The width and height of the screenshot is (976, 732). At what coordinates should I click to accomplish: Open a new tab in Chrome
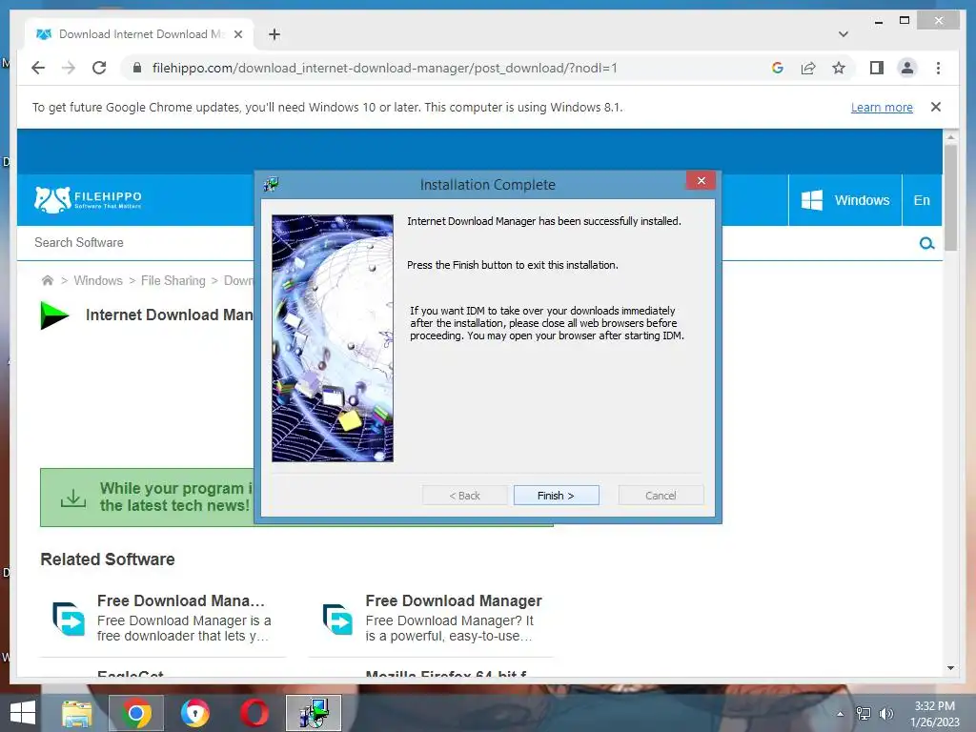[x=274, y=34]
